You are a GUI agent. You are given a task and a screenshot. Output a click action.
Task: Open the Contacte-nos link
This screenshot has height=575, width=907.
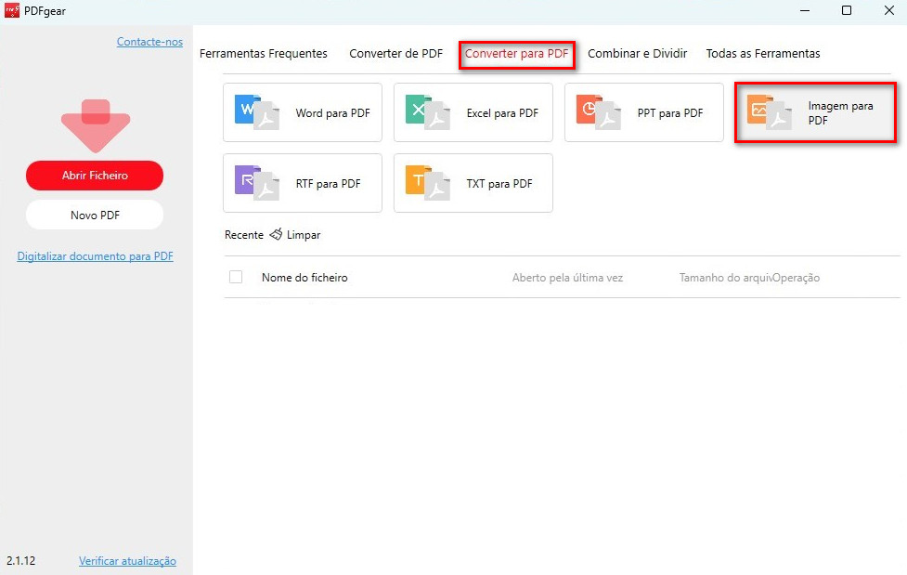click(149, 41)
